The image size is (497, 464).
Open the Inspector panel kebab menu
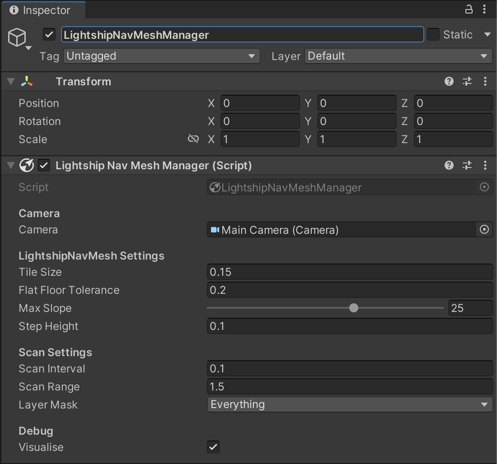(484, 9)
